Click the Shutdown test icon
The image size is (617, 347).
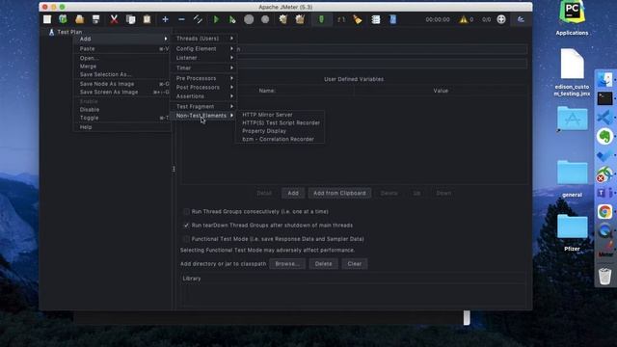pos(265,19)
